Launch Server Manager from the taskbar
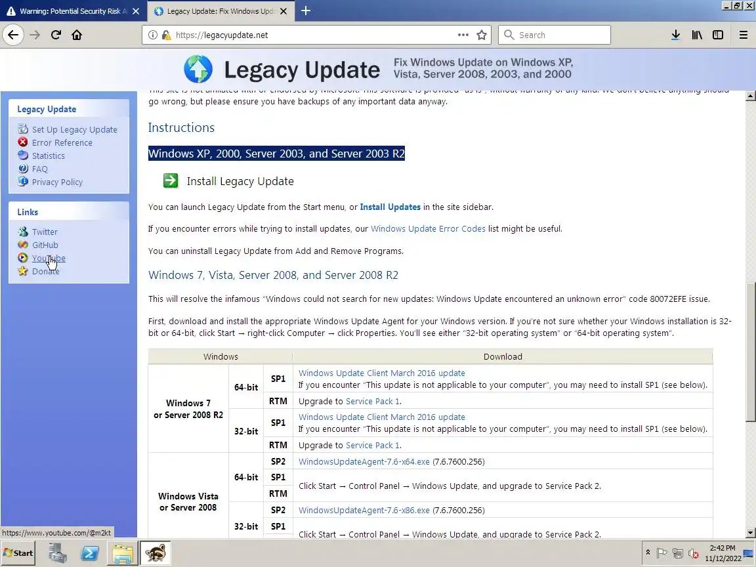 pos(57,553)
